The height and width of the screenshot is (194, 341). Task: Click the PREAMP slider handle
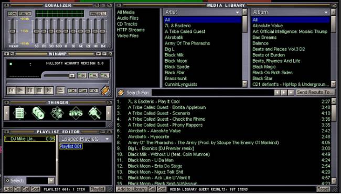point(13,31)
